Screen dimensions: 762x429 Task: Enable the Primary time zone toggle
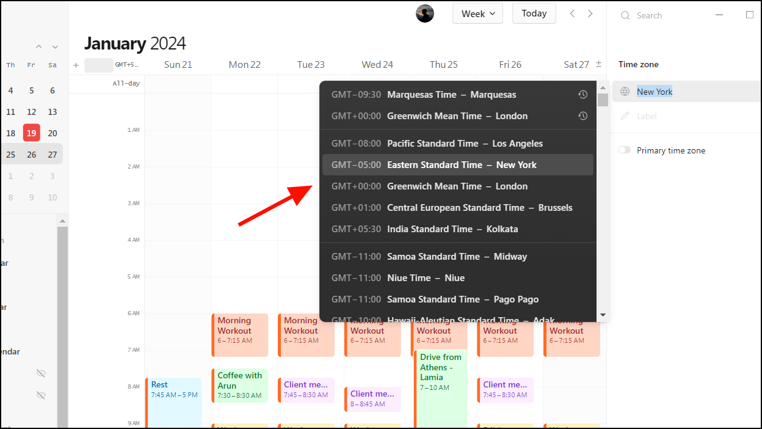click(x=624, y=150)
